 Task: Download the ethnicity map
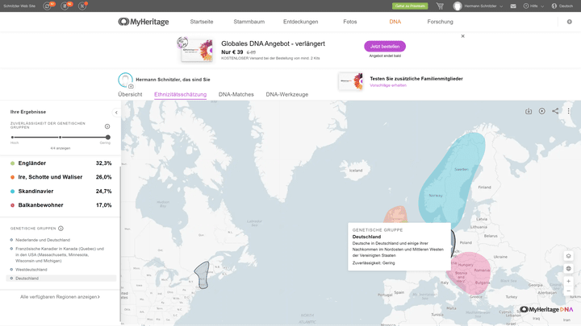coord(529,111)
